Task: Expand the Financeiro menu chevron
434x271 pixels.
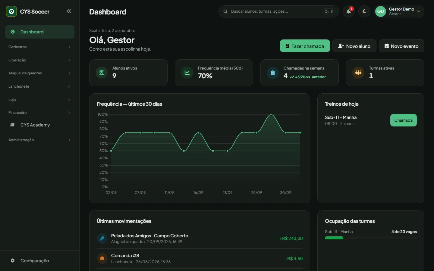Action: pyautogui.click(x=69, y=113)
